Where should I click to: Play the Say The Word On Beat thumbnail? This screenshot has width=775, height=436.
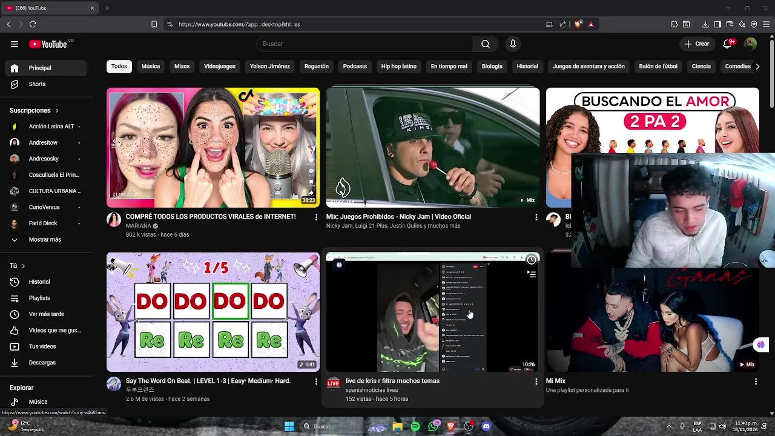(213, 312)
